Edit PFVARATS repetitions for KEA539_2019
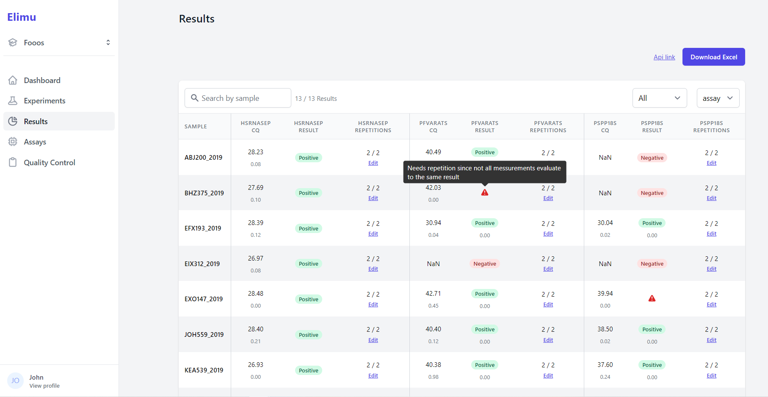The height and width of the screenshot is (397, 768). [548, 376]
